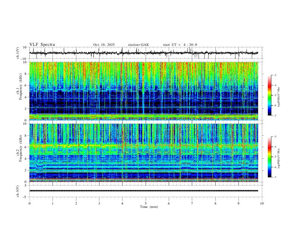Click the "VLF Spectra" plot title
This screenshot has width=295, height=228.
[42, 45]
